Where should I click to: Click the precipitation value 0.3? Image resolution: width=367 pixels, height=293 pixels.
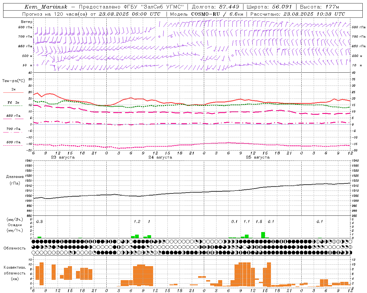coord(40,222)
